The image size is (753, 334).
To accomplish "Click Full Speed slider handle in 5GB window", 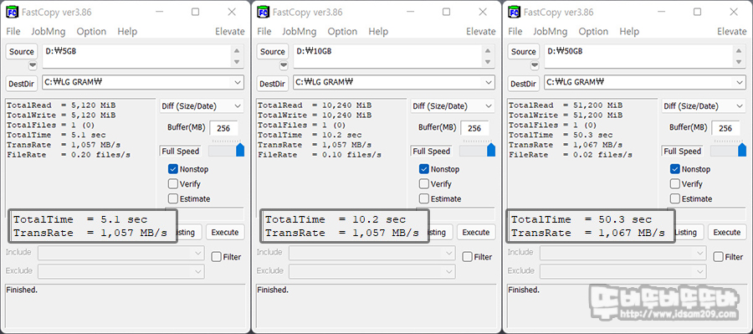I will pyautogui.click(x=240, y=150).
